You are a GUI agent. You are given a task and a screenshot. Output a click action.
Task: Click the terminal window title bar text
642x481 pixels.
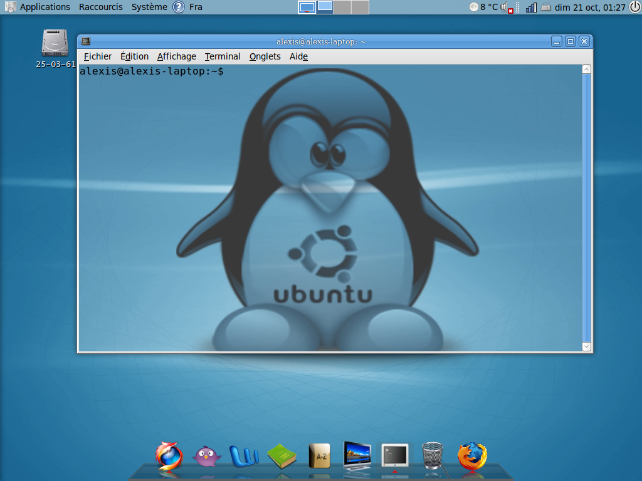click(x=321, y=42)
